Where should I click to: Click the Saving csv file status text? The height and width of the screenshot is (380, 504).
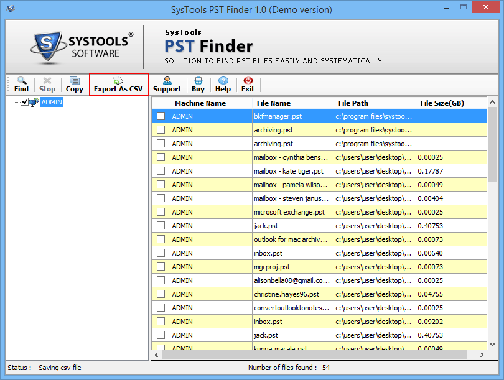[x=60, y=368]
